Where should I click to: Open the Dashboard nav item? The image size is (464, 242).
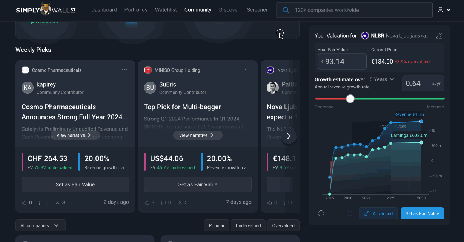[x=104, y=10]
